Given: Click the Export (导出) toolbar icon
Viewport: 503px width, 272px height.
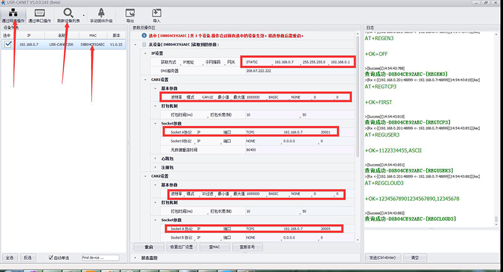Looking at the screenshot, I should tap(130, 13).
